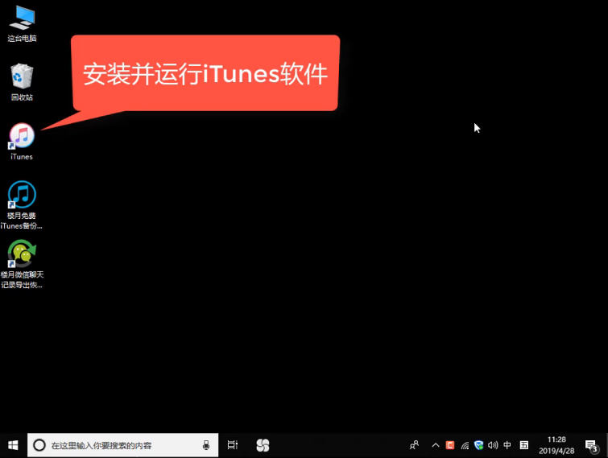Click the Cortana circle icon

pos(39,445)
